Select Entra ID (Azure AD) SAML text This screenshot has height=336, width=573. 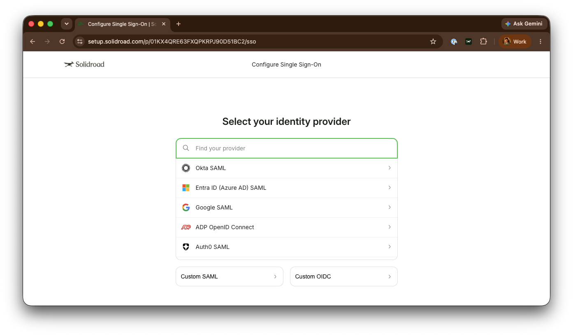(x=231, y=188)
